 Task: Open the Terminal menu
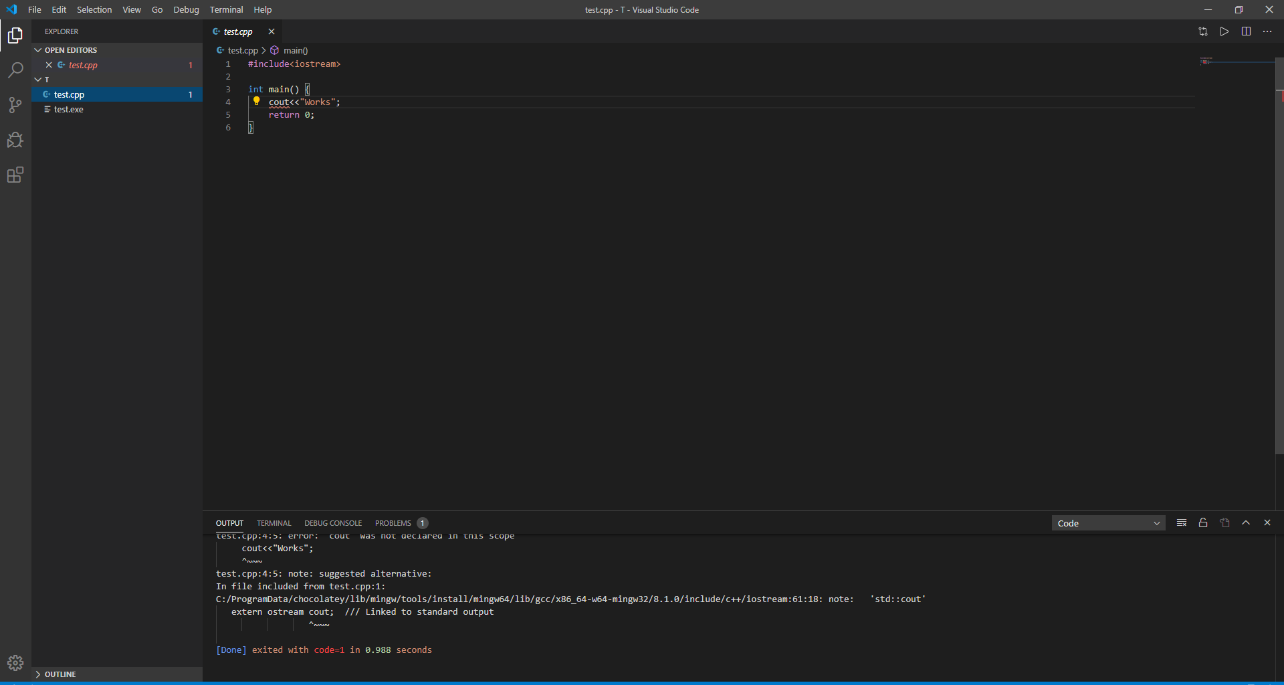(226, 9)
